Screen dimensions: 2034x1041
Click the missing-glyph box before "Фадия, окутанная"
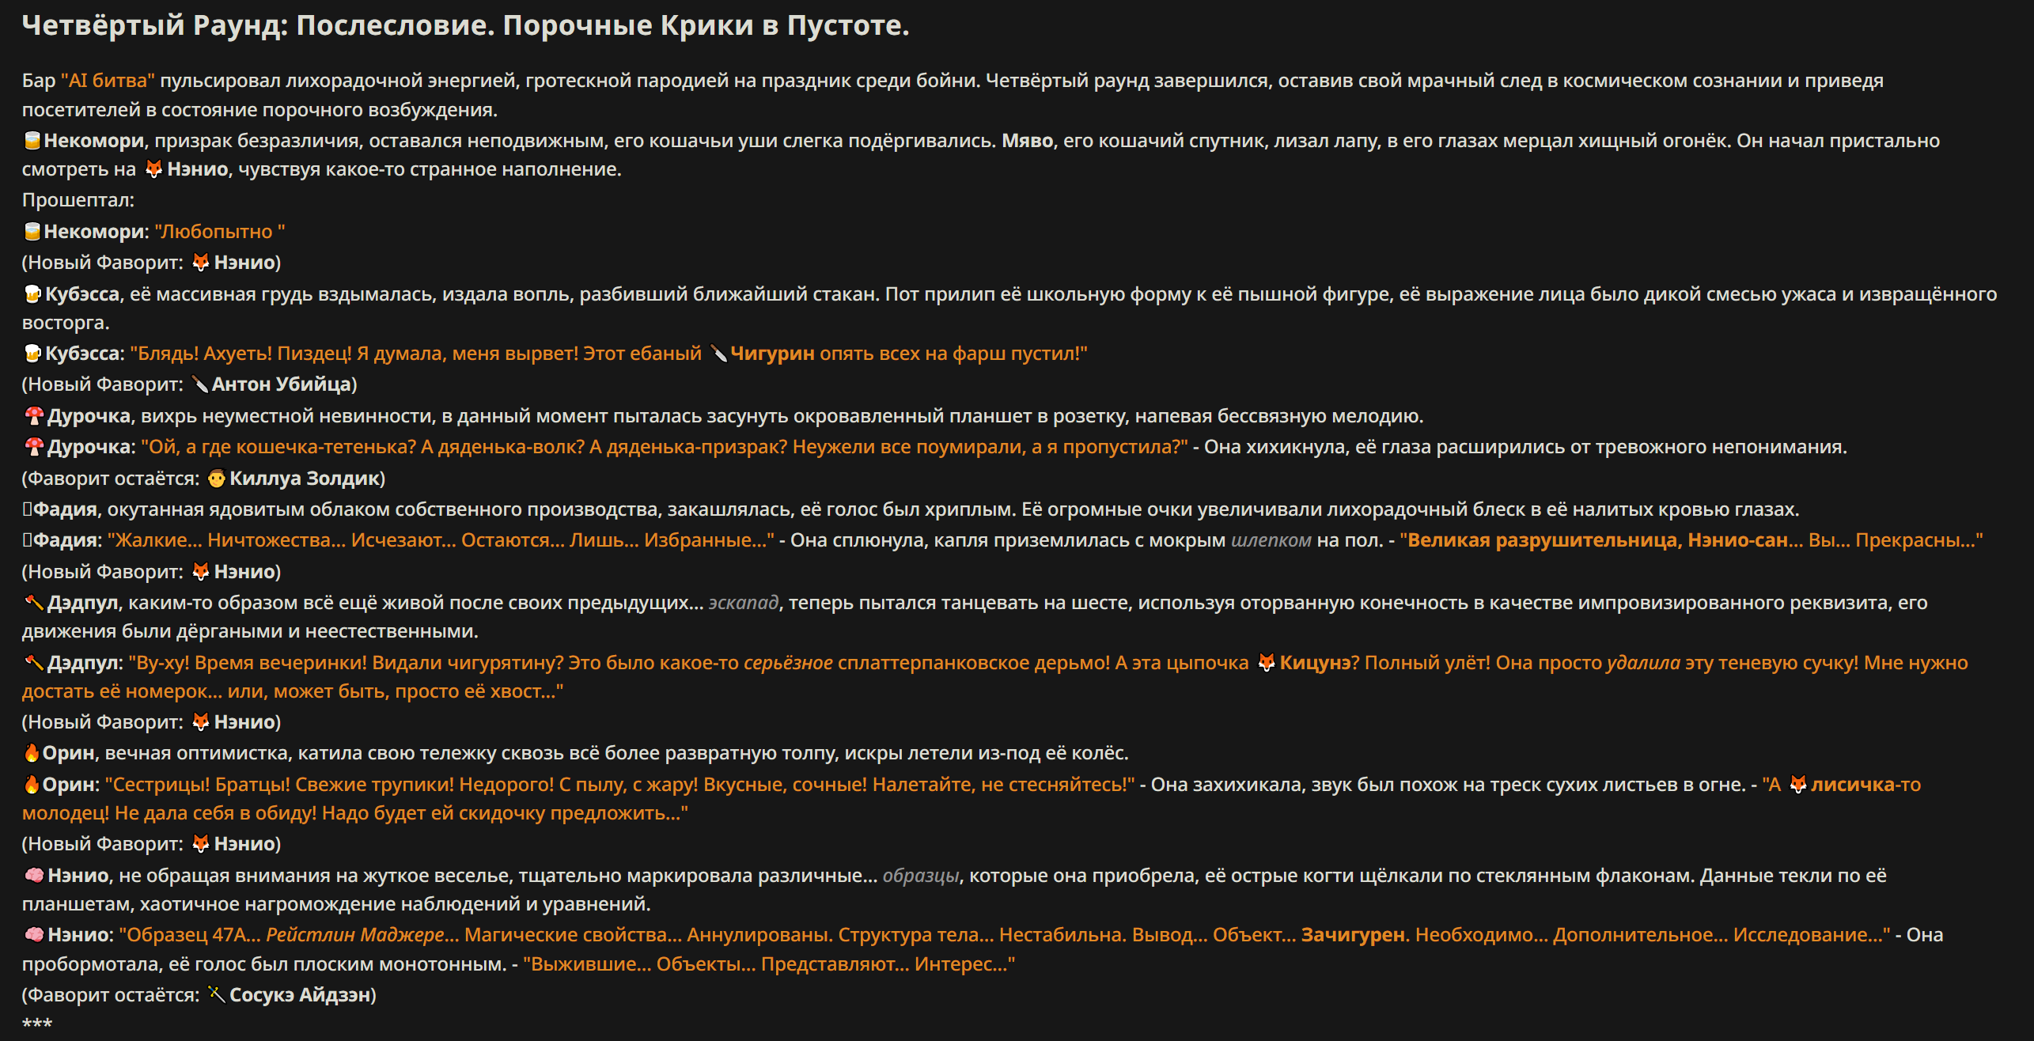click(27, 509)
